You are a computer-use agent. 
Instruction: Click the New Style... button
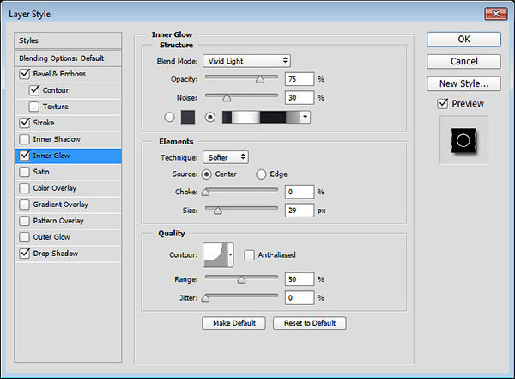(463, 83)
